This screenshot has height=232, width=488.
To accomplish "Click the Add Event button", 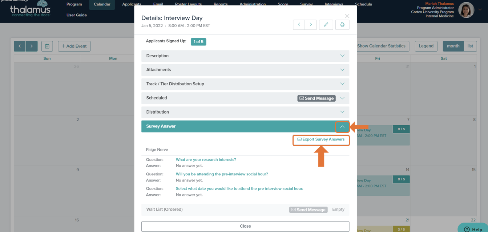I will click(x=74, y=46).
